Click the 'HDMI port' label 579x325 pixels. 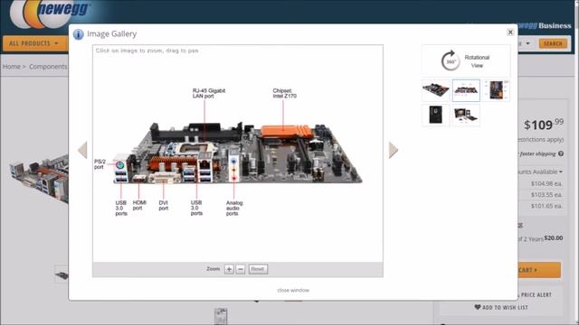[x=139, y=205]
